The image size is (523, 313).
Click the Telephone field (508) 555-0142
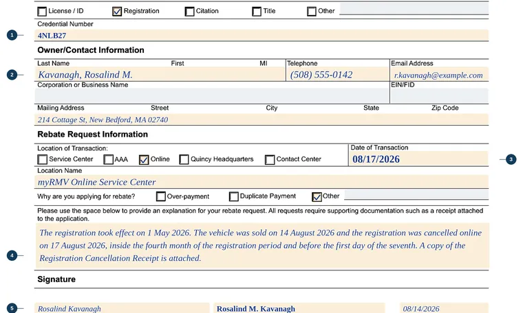click(x=338, y=74)
